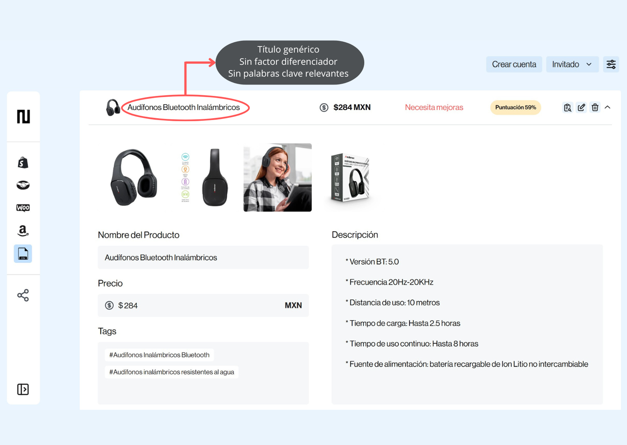The width and height of the screenshot is (627, 445).
Task: Delete product with trash icon
Action: click(x=595, y=107)
